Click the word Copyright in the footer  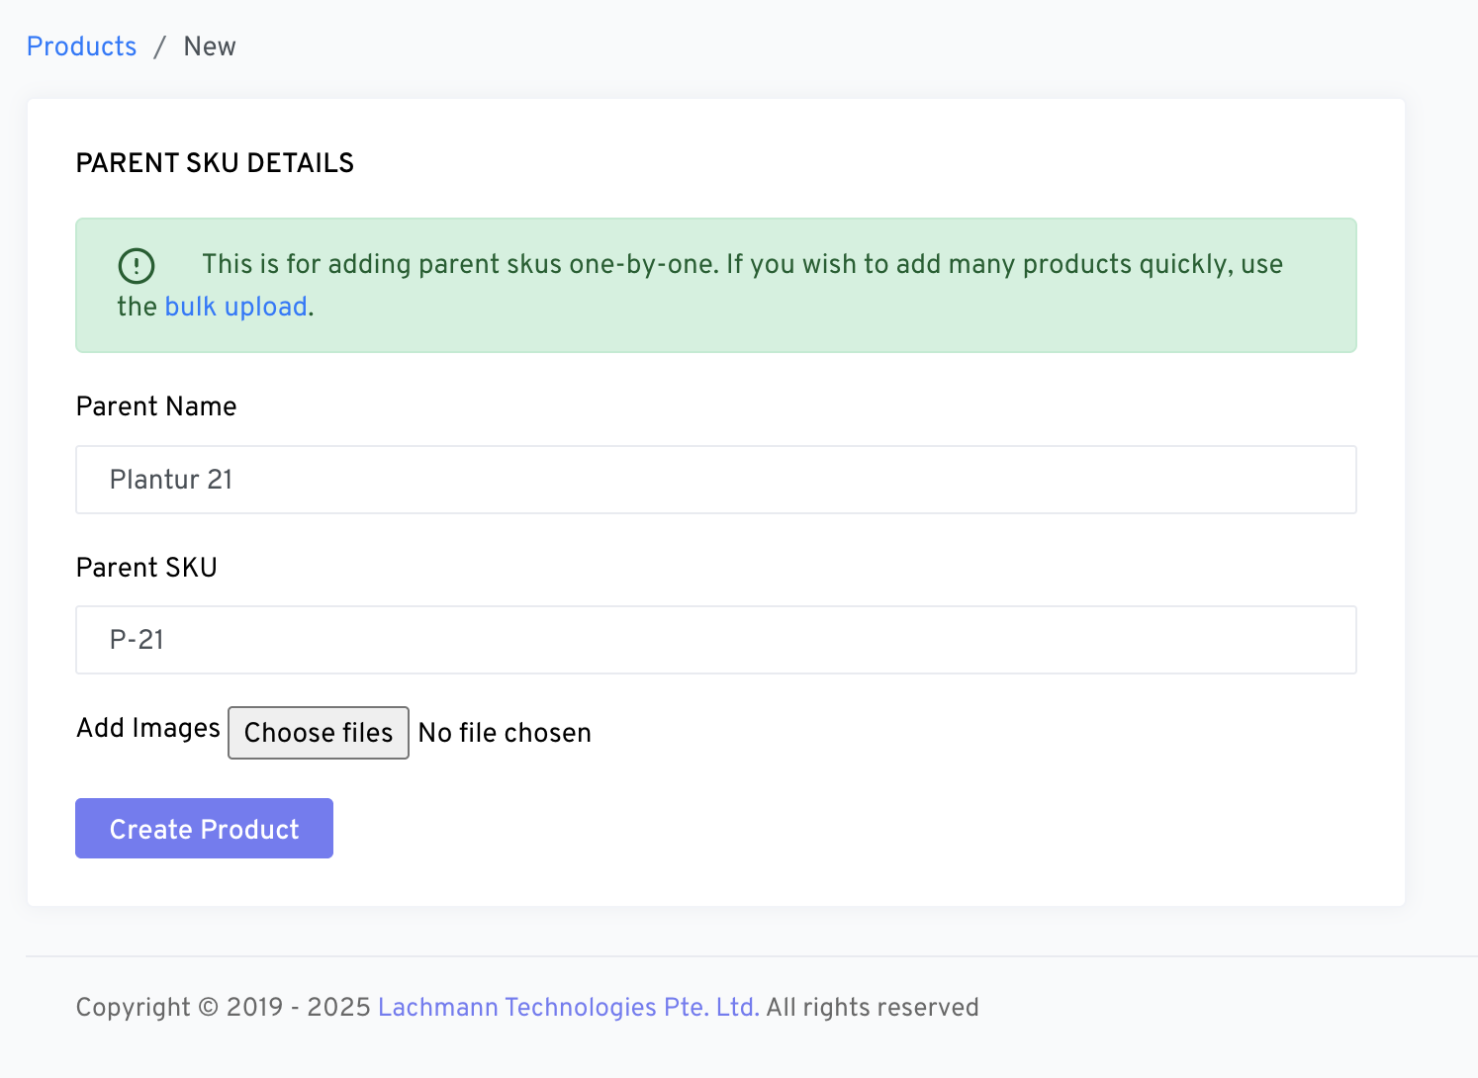coord(133,1007)
